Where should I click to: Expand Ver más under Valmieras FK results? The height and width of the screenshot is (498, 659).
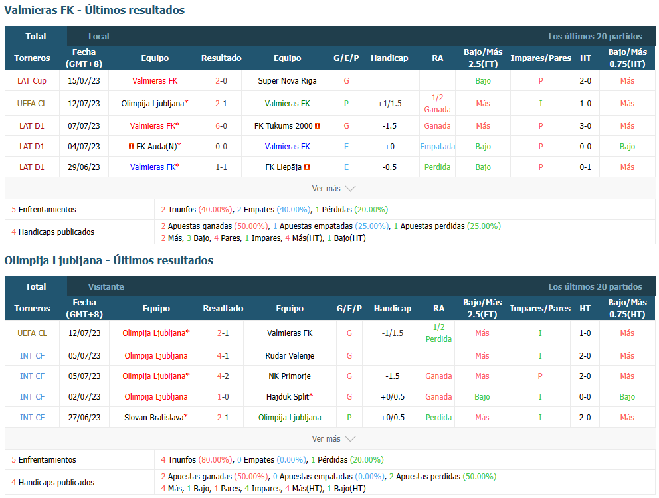pos(333,189)
